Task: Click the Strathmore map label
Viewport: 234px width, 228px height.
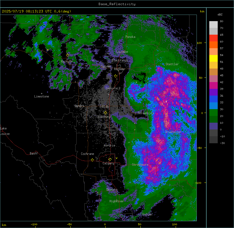Action: tap(140, 165)
